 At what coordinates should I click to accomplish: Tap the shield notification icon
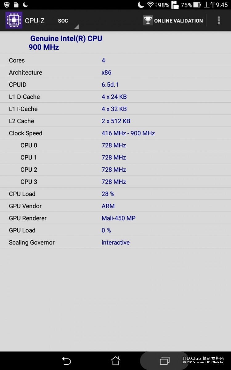pyautogui.click(x=7, y=5)
